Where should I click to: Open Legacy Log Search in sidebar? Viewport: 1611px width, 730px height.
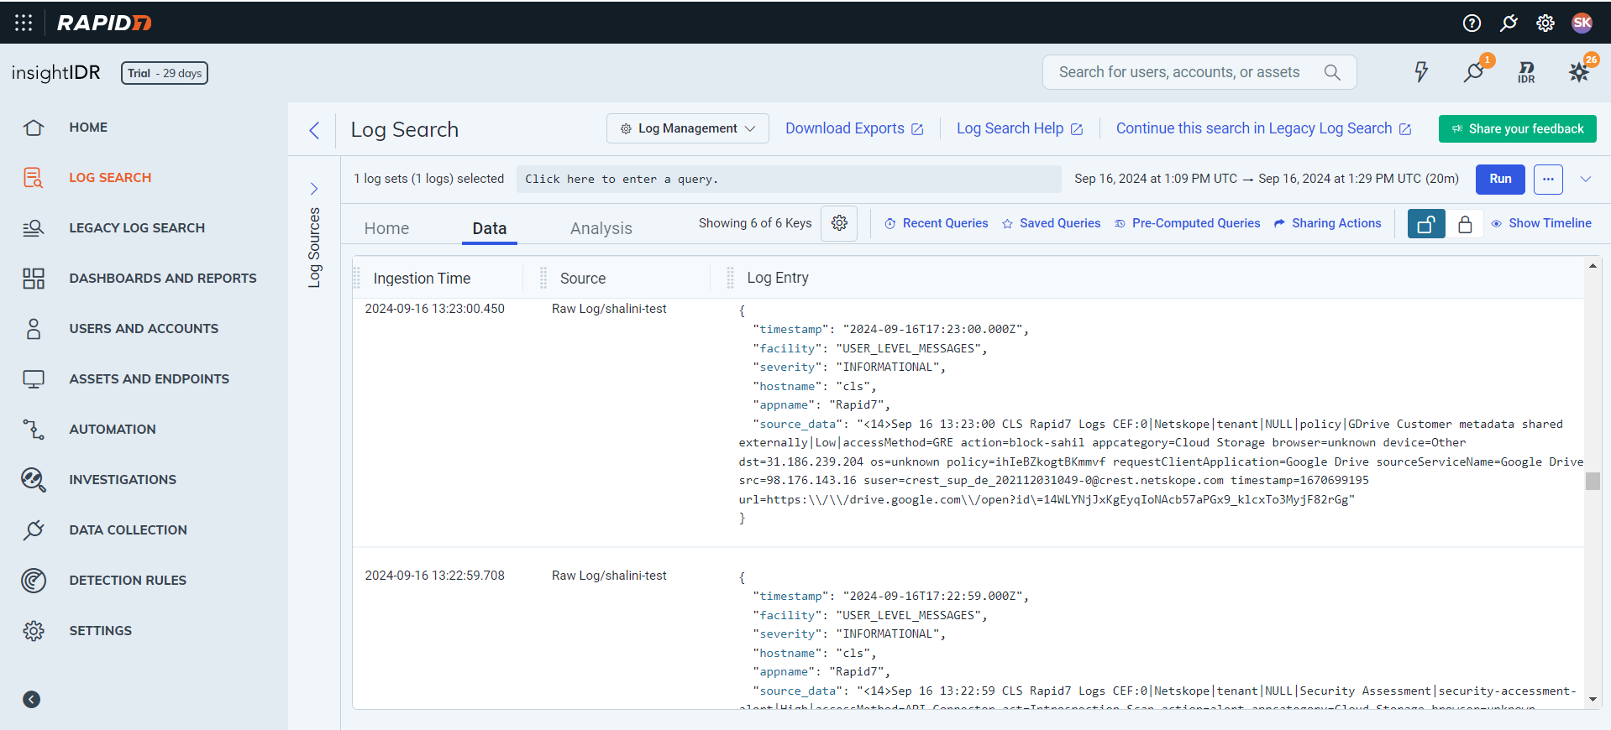137,228
